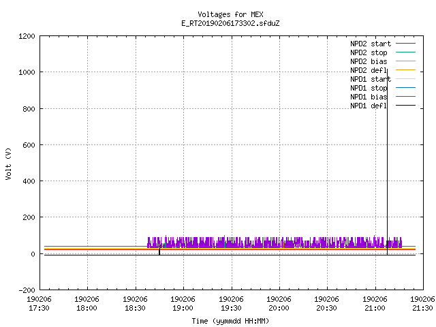This screenshot has height=327, width=436.
Task: Click the 1200 y-axis tick label
Action: pos(27,36)
